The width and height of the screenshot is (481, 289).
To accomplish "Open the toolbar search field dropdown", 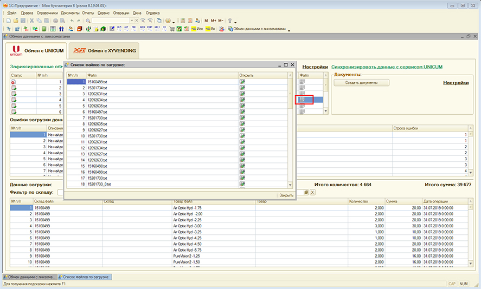I will point(132,21).
